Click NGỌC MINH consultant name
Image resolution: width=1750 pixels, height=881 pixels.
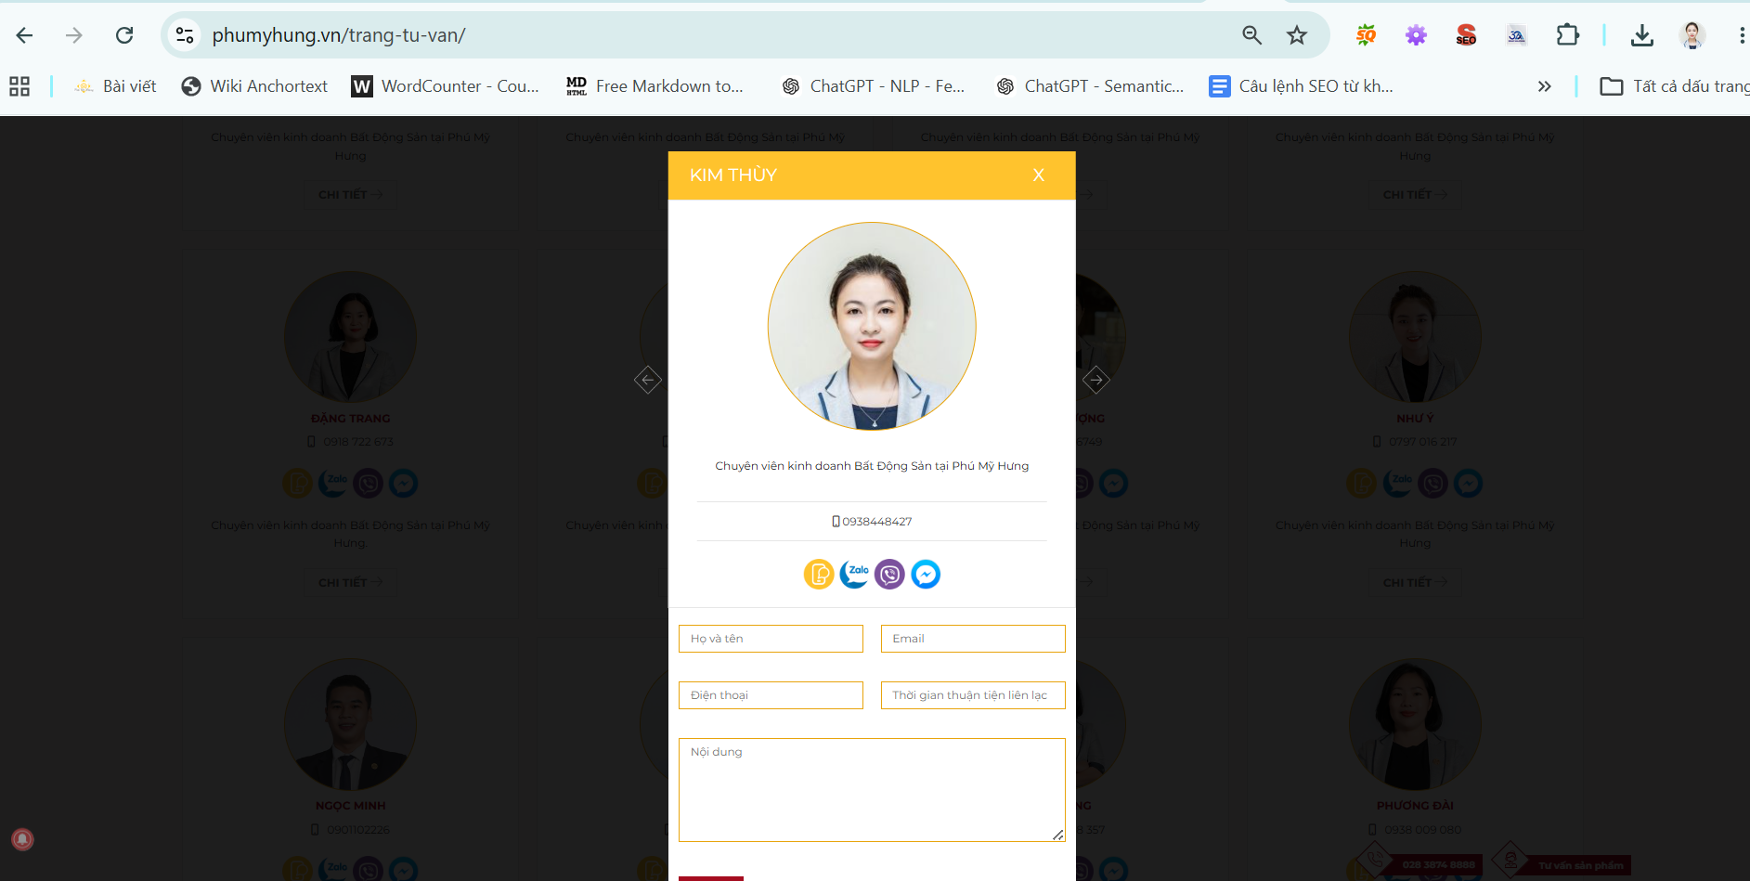tap(351, 806)
